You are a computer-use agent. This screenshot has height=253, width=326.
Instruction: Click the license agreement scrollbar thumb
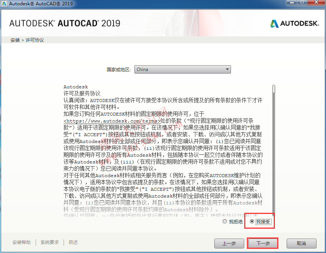point(274,89)
